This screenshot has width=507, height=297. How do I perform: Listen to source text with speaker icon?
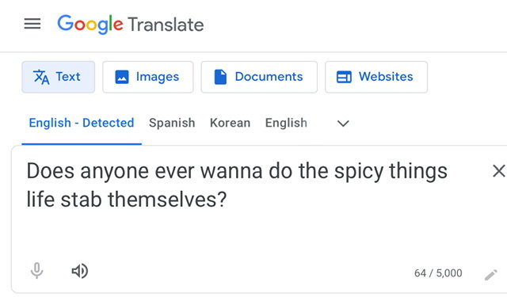point(79,271)
